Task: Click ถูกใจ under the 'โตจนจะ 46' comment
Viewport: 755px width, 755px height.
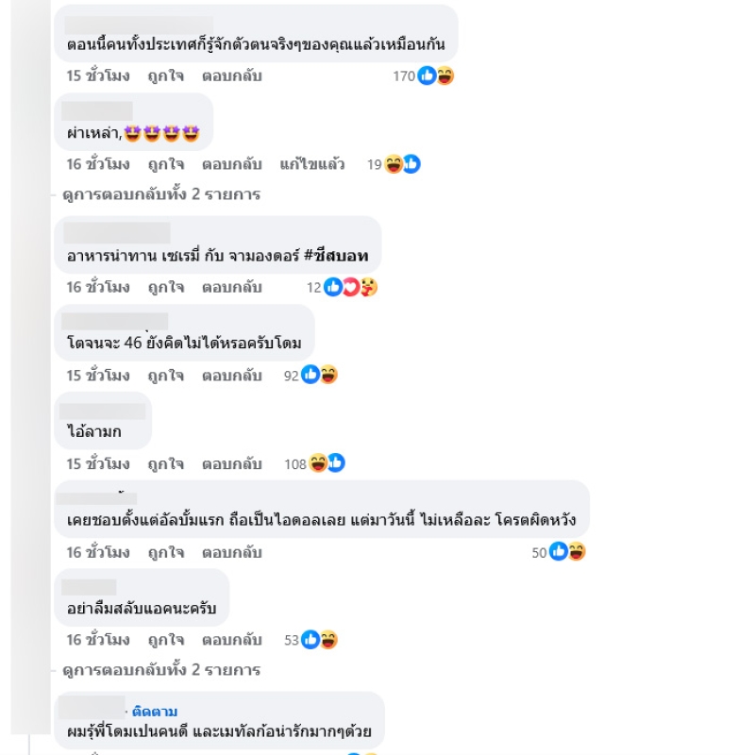Action: 165,376
